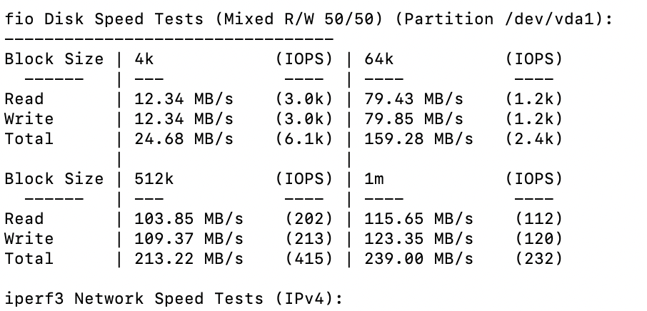Select the 103.85 MB/s read value
The image size is (647, 311).
(x=189, y=219)
